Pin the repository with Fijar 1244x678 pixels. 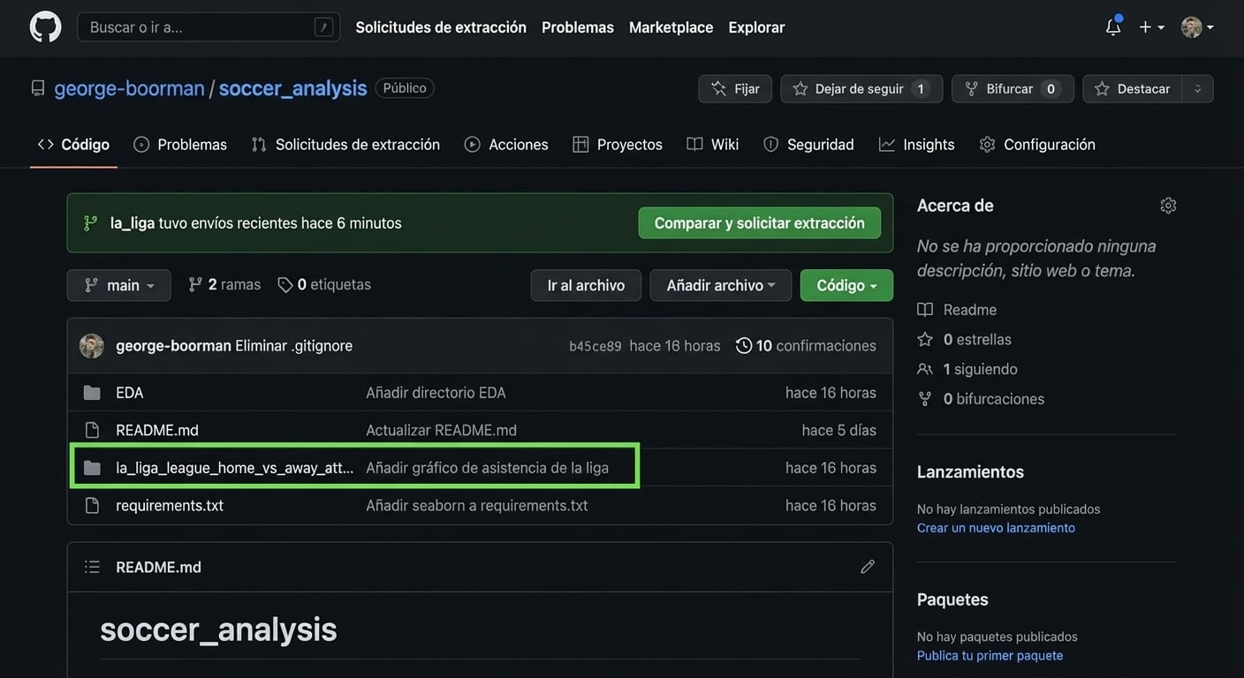[x=735, y=89]
